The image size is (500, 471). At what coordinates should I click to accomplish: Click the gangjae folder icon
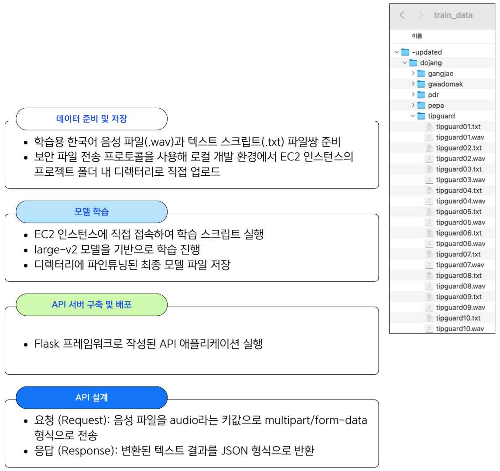point(421,73)
